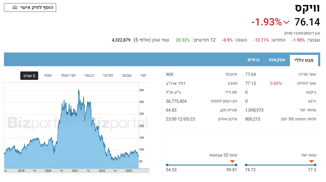Screen dimensions: 326x182
Task: Add stock to personal portfolio (הוסף לתיק אישי)
Action: point(30,7)
